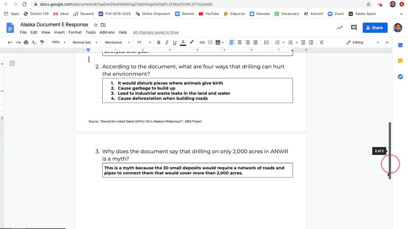The image size is (408, 229).
Task: Open the Montserrat font dropdown
Action: (x=117, y=42)
